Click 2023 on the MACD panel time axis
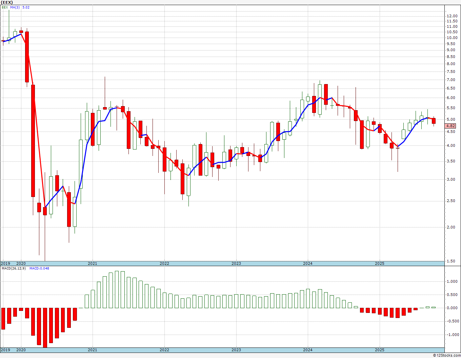Screen dimensions: 461x358 point(236,350)
